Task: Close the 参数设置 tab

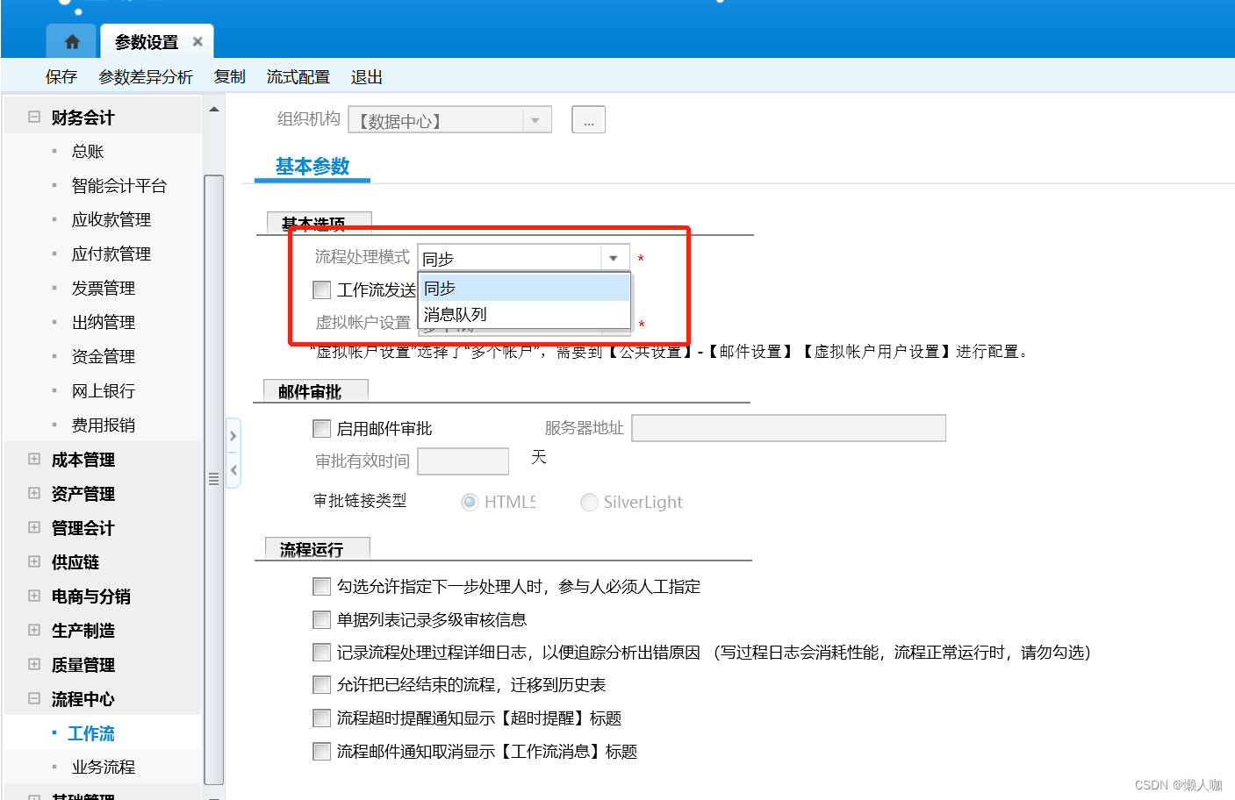Action: [x=197, y=41]
